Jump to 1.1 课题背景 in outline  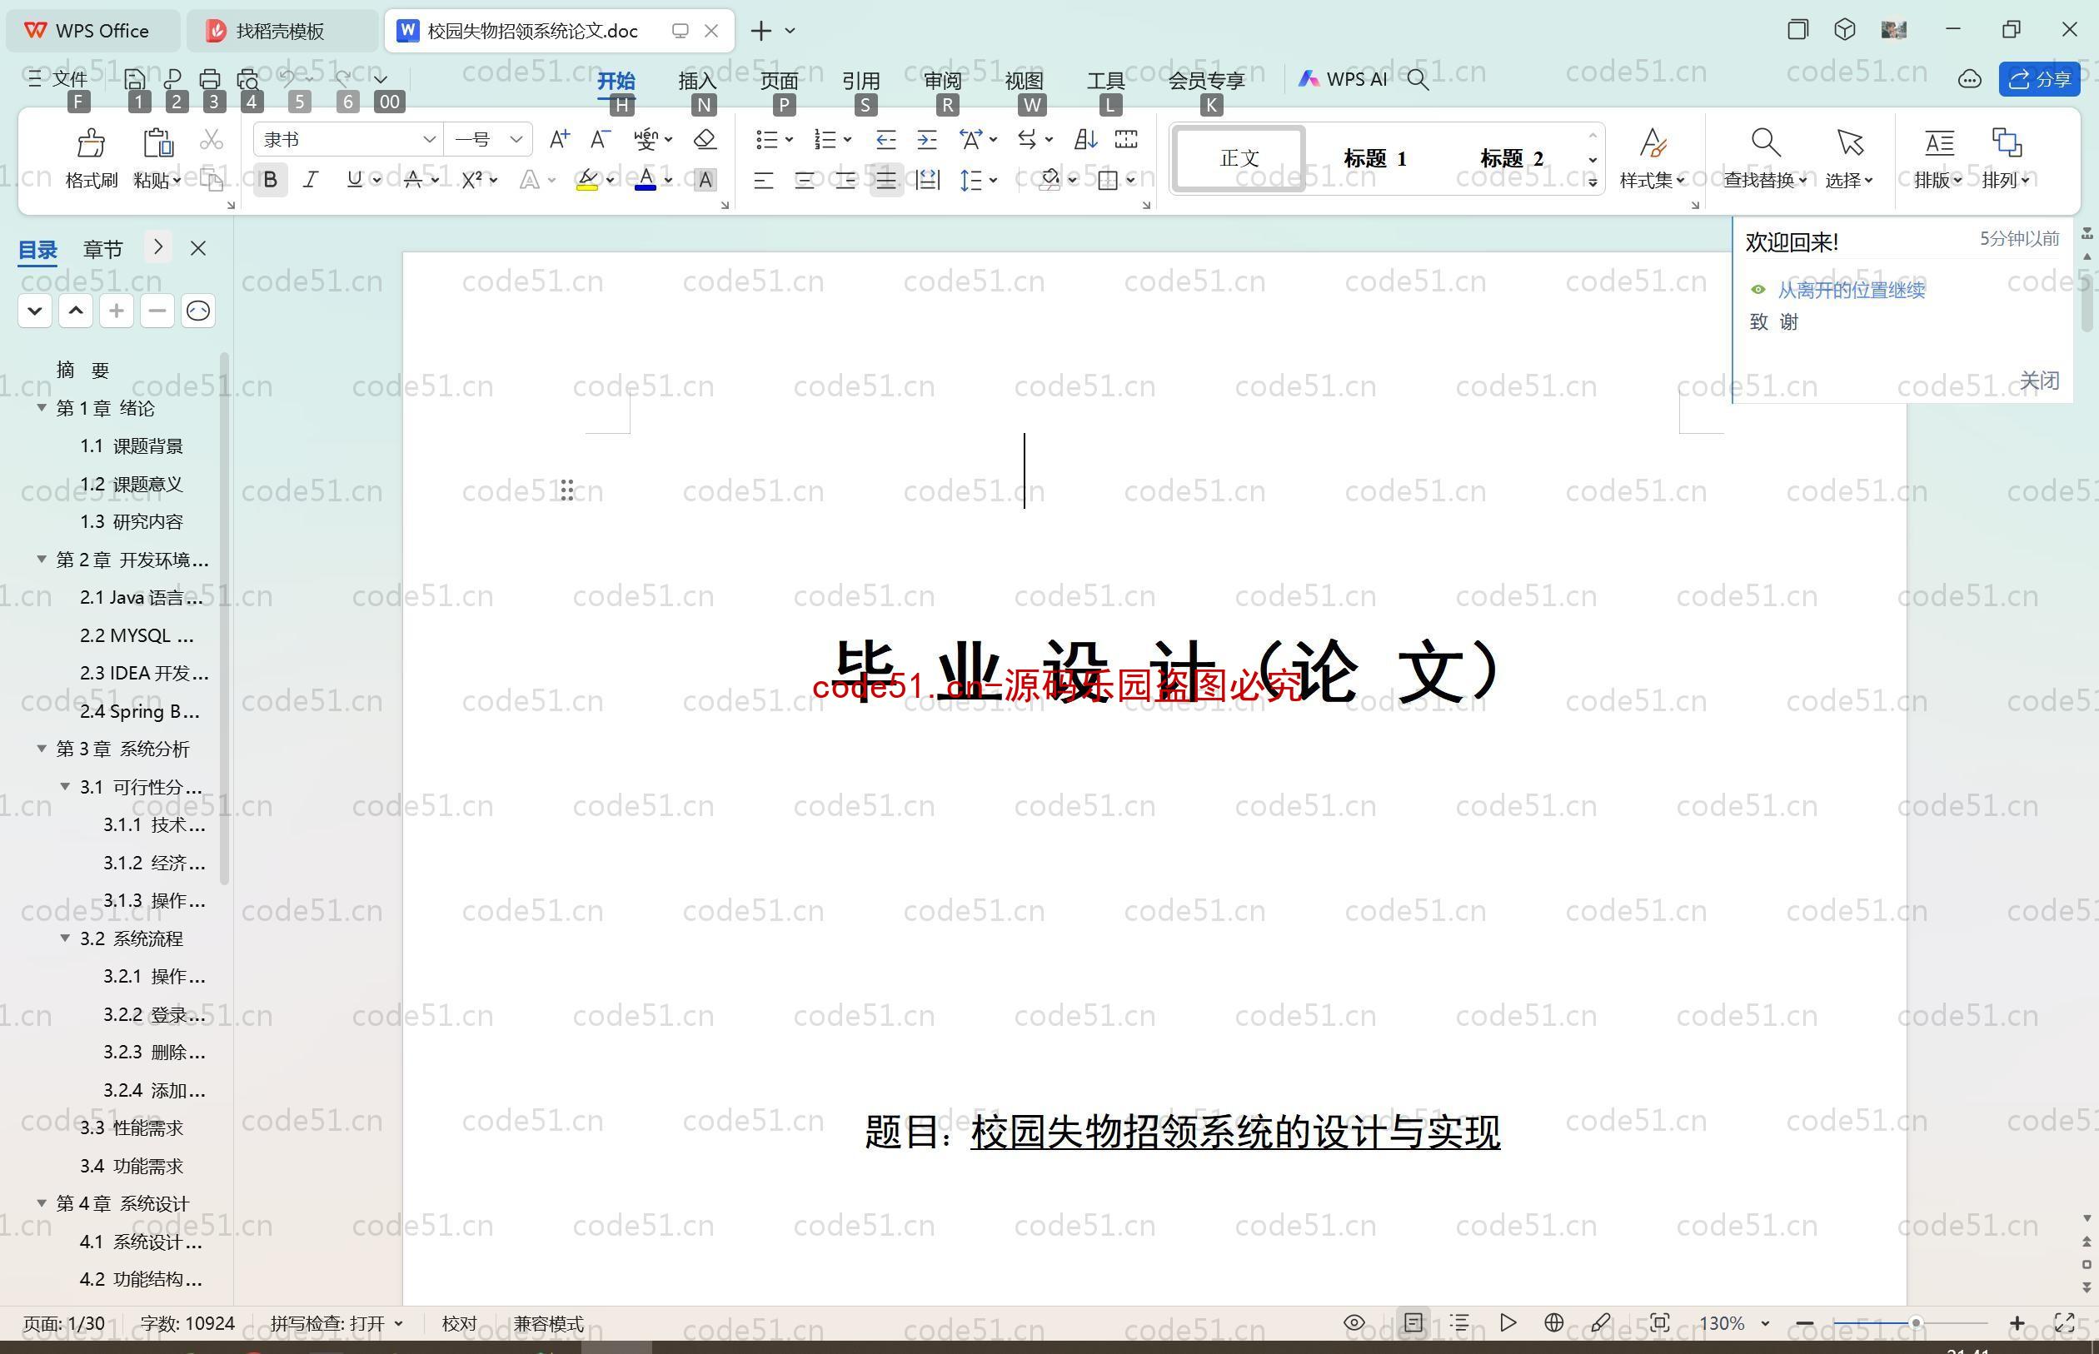[x=132, y=446]
